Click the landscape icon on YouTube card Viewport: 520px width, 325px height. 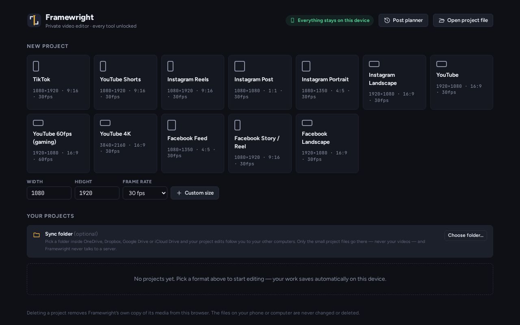tap(442, 64)
